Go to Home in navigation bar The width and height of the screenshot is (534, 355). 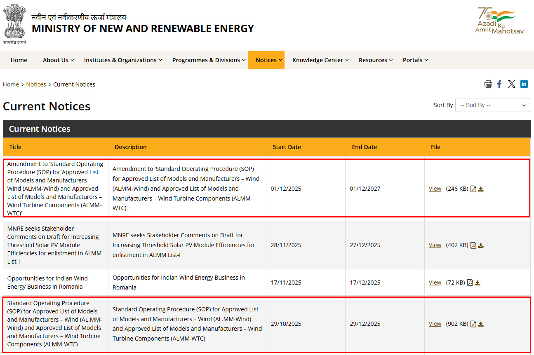click(x=19, y=60)
